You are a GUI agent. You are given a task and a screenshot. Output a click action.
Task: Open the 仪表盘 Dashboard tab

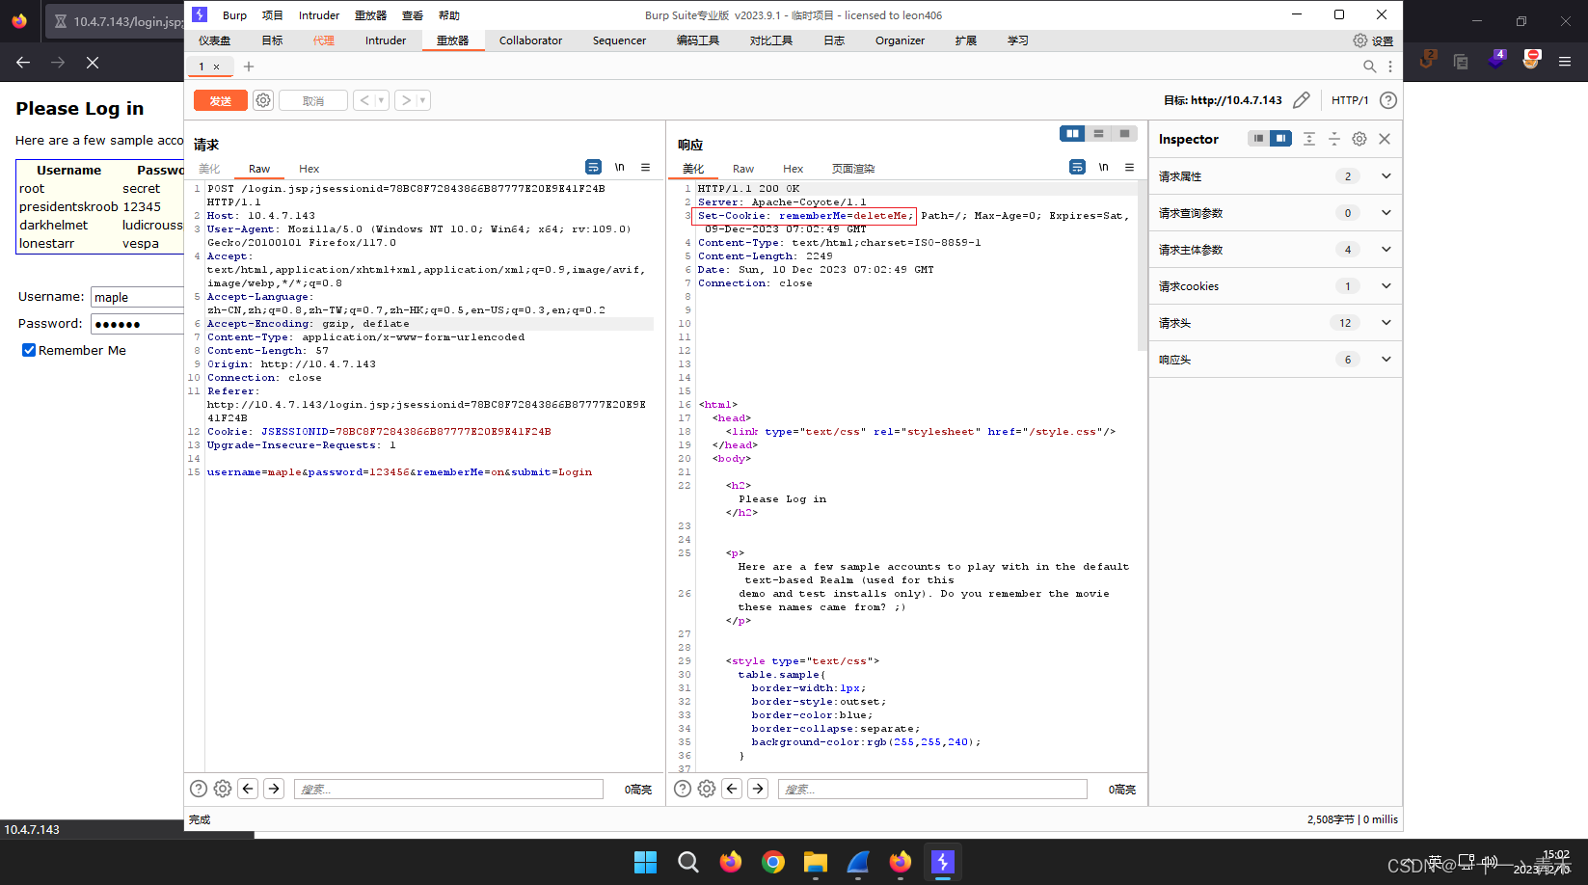coord(214,40)
